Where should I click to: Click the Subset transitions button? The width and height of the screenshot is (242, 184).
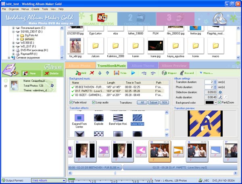[153, 103]
